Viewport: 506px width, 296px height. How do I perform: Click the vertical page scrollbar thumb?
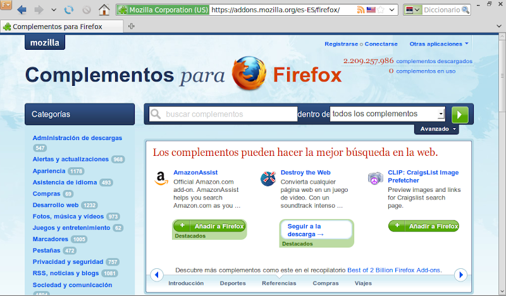click(x=502, y=76)
